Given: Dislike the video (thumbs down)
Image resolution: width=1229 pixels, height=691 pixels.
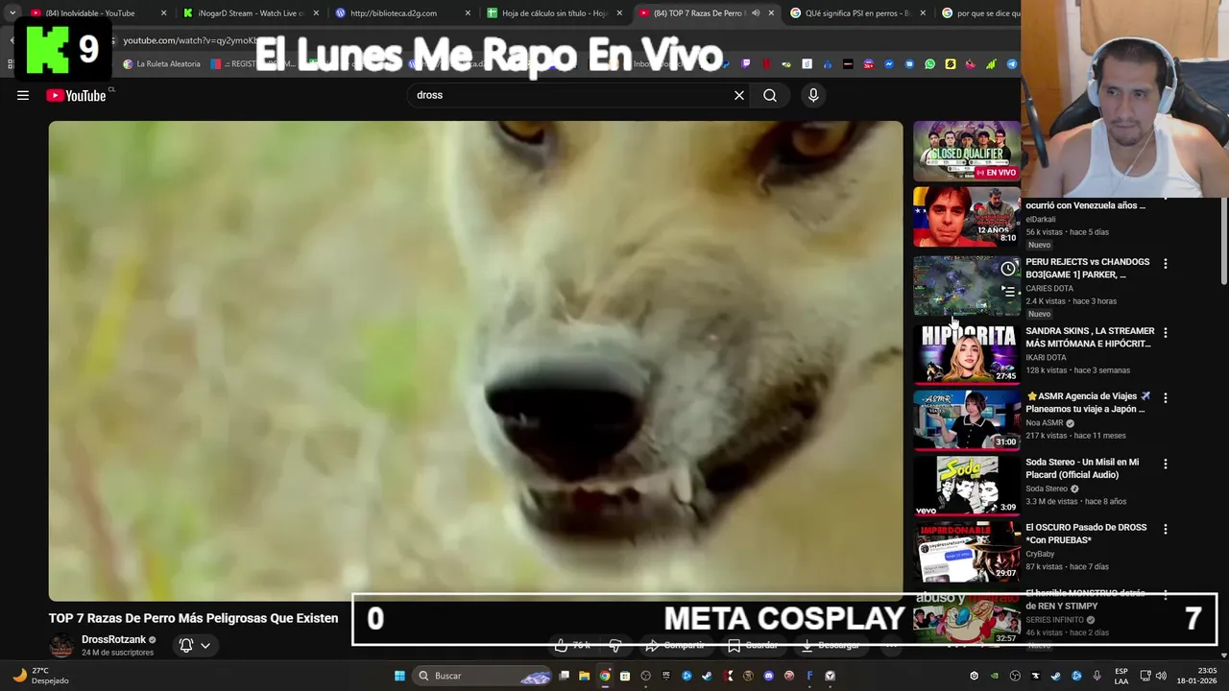Looking at the screenshot, I should pos(615,646).
